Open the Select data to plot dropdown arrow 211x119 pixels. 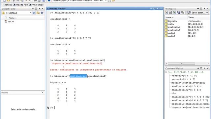[207, 13]
